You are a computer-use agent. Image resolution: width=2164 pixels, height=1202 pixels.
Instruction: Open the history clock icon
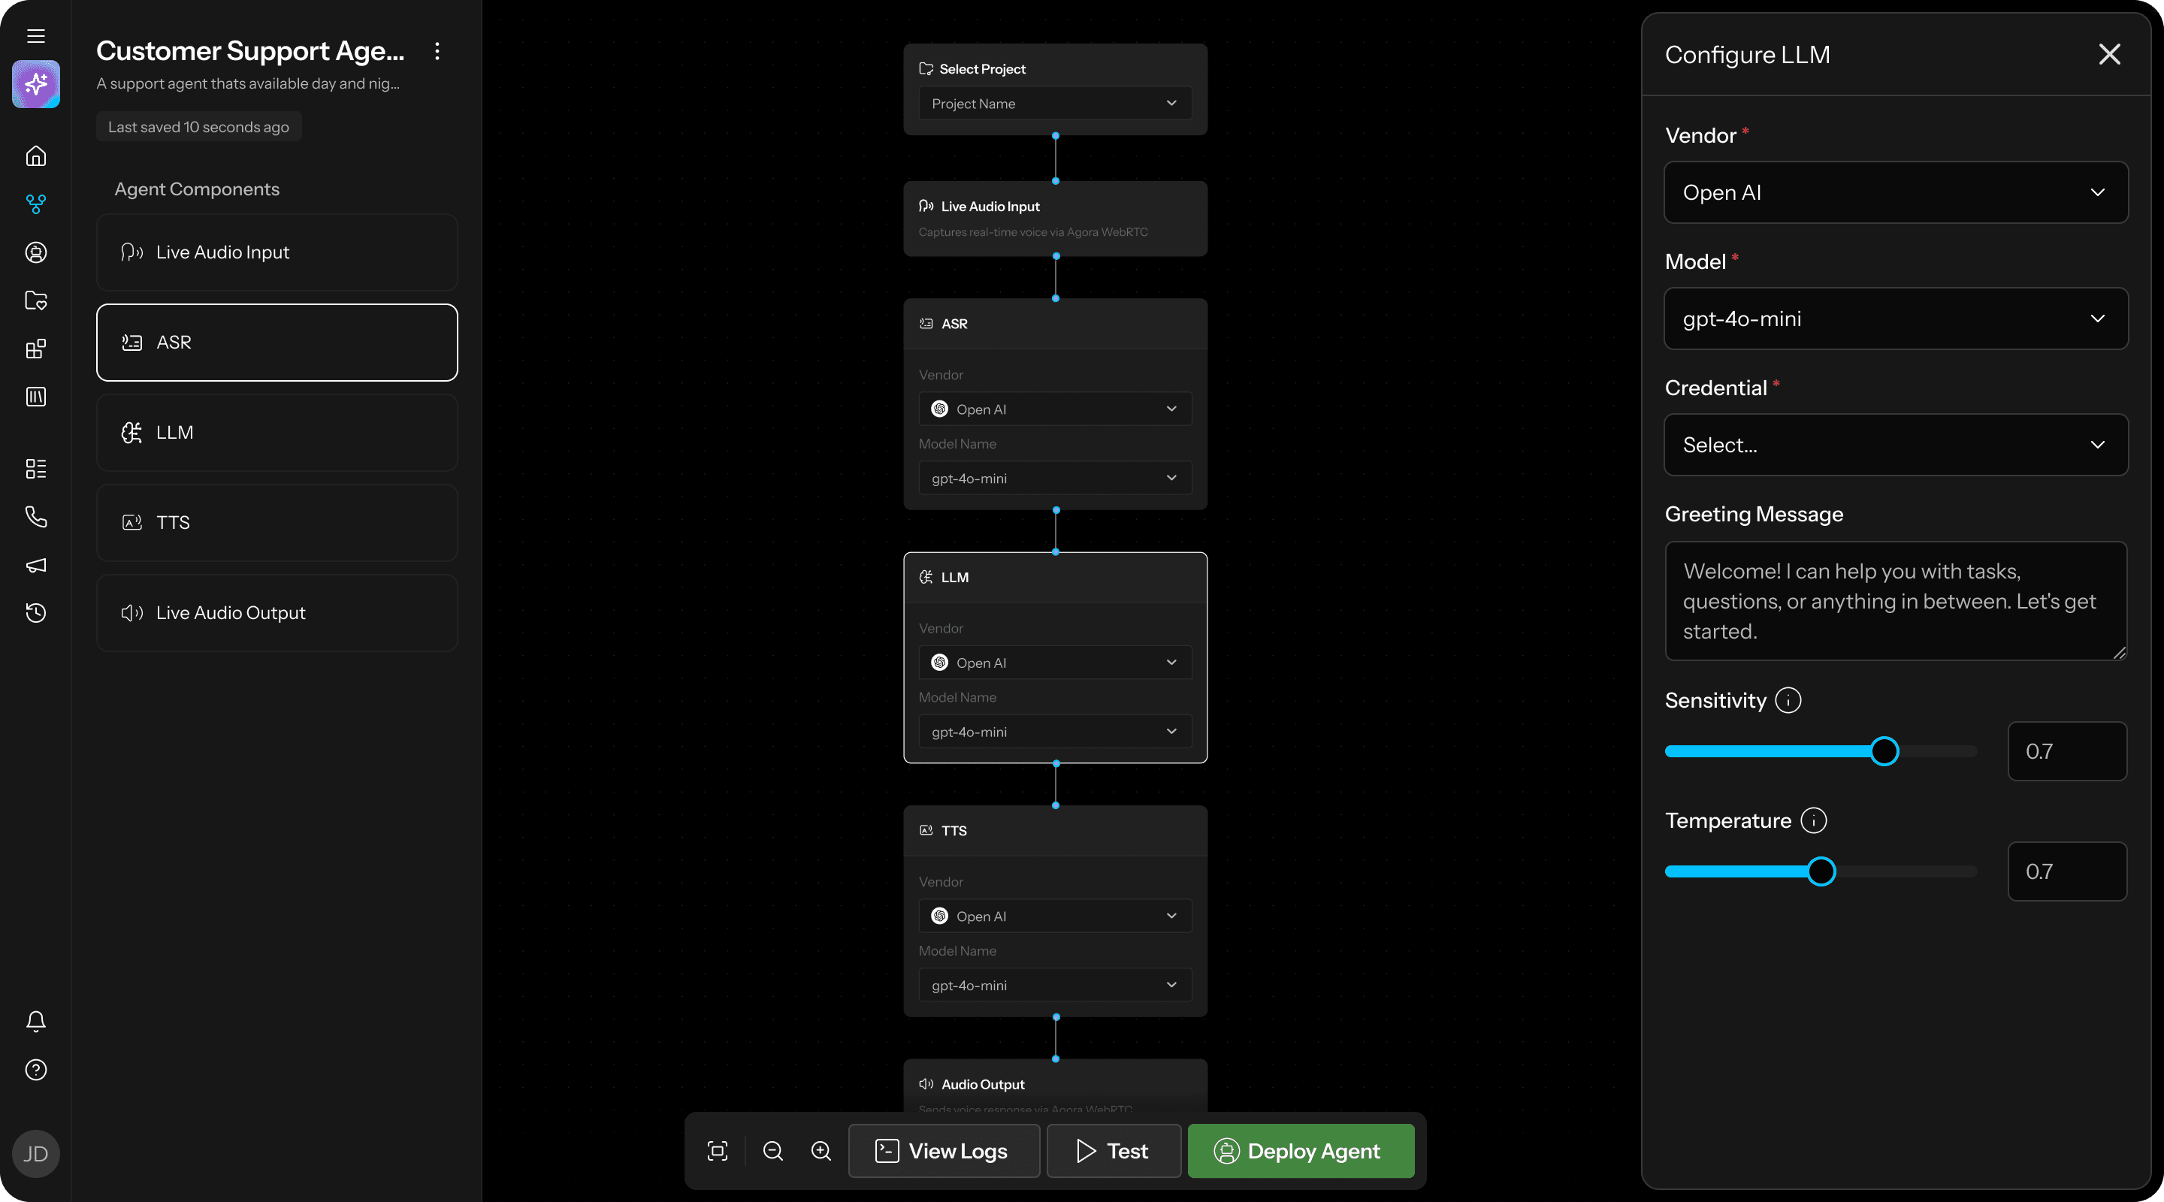[x=35, y=613]
